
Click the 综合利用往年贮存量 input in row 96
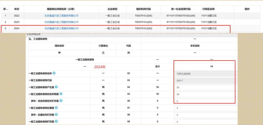(x=205, y=101)
